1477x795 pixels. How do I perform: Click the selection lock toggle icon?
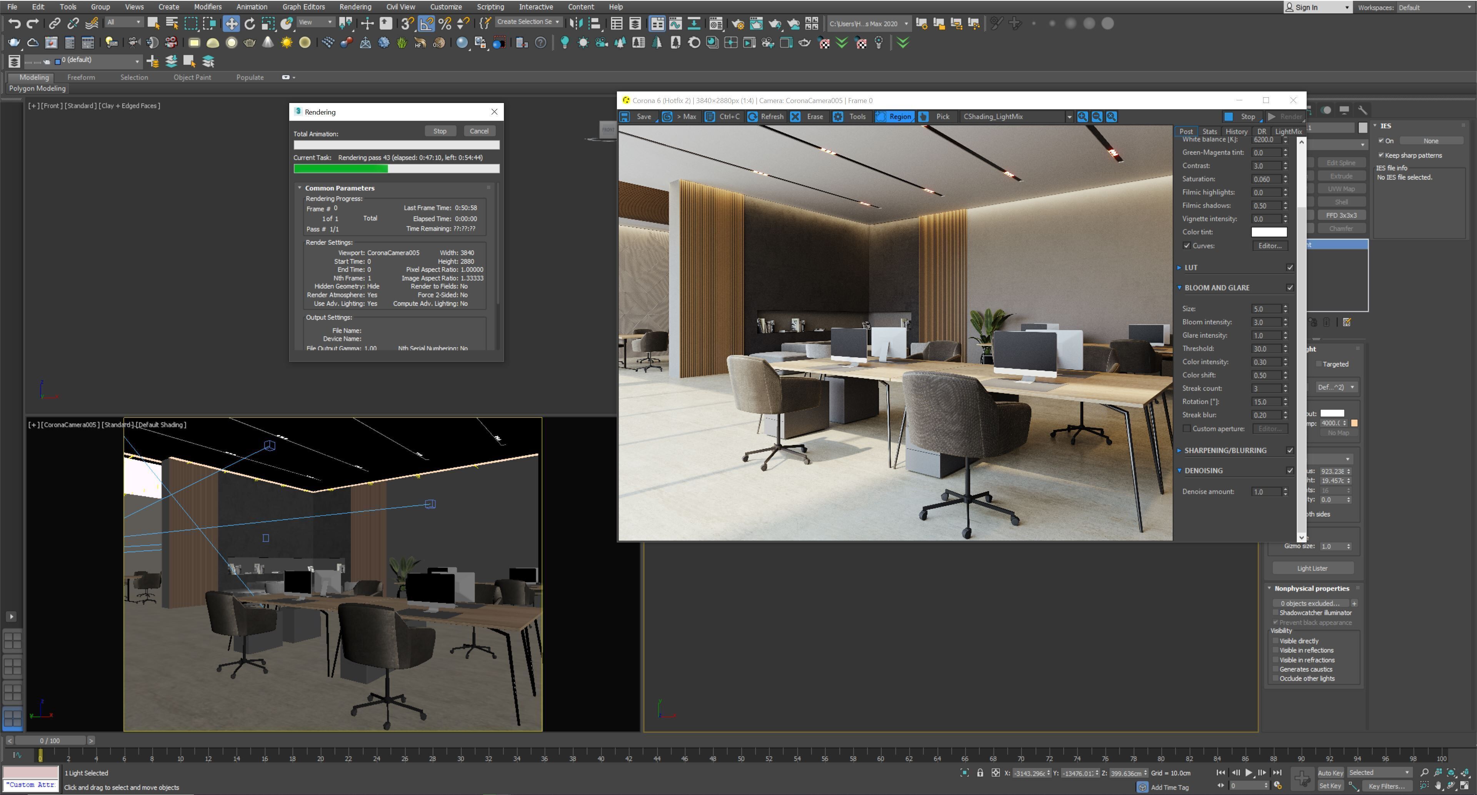click(980, 773)
